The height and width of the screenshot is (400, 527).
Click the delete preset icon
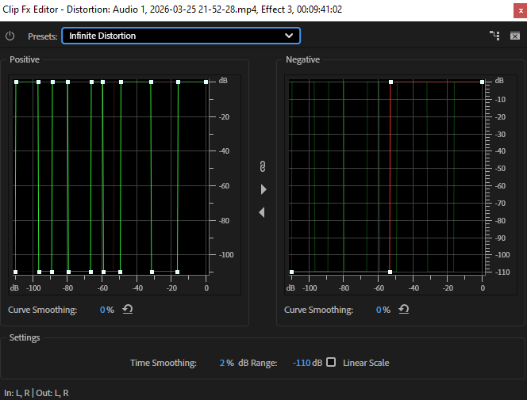point(514,36)
